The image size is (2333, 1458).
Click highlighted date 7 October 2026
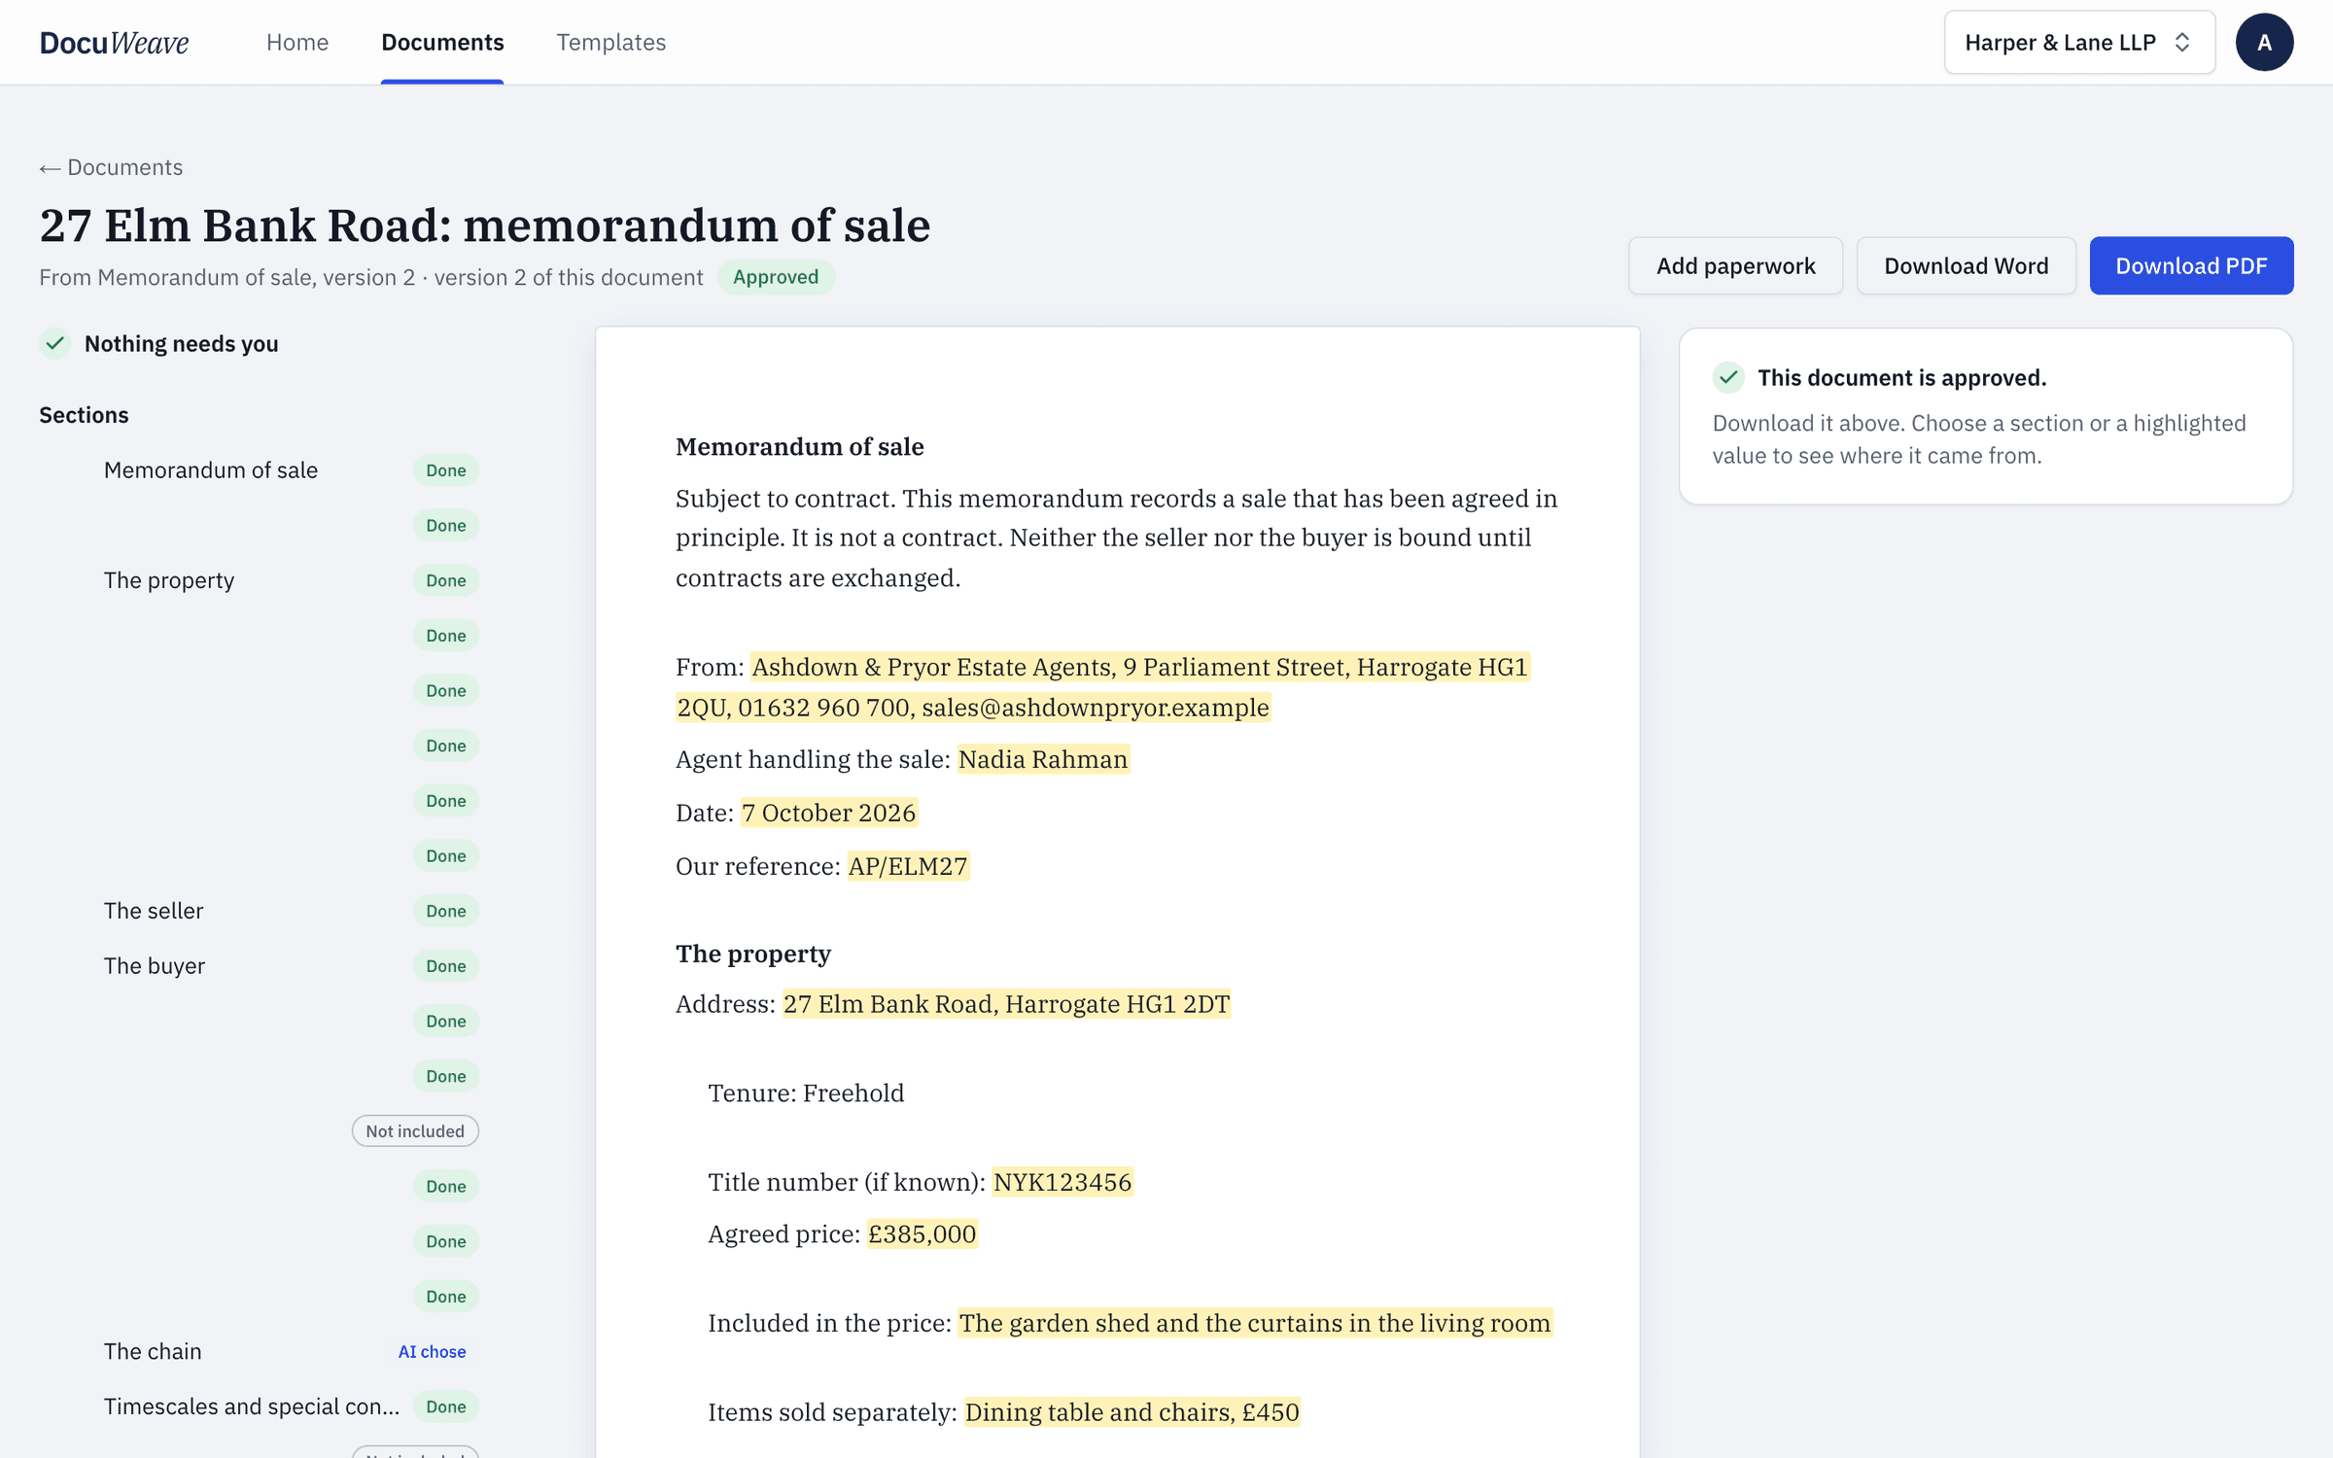829,813
